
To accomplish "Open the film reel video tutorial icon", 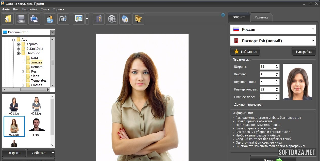I will tap(112, 19).
